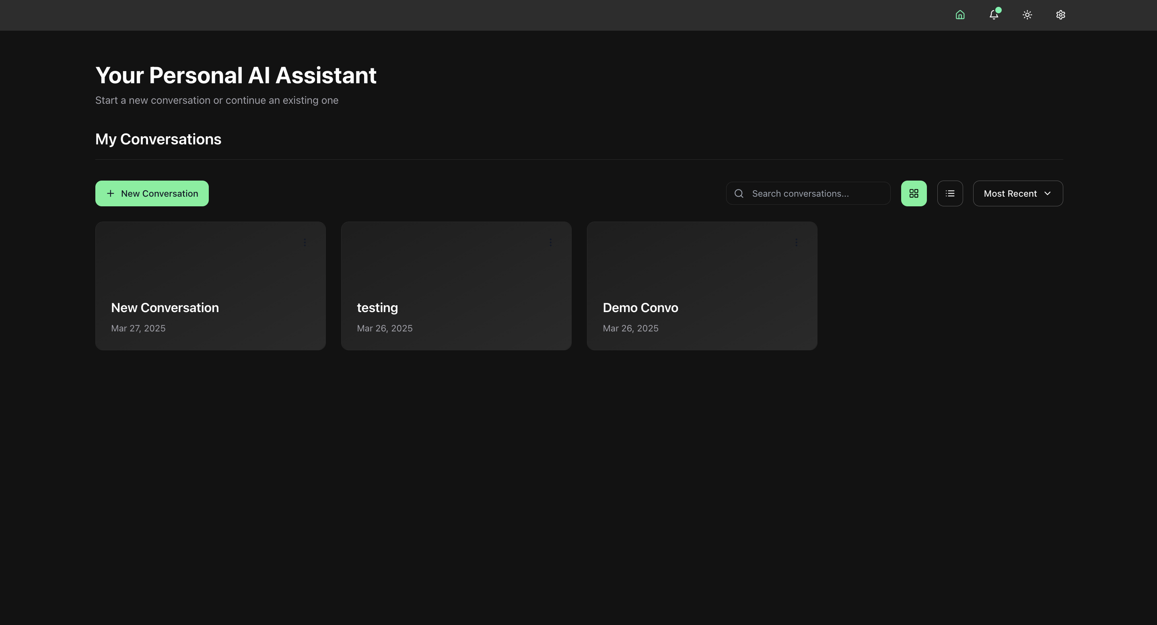Go to home via house icon
Screen dimensions: 1157x625
[960, 15]
